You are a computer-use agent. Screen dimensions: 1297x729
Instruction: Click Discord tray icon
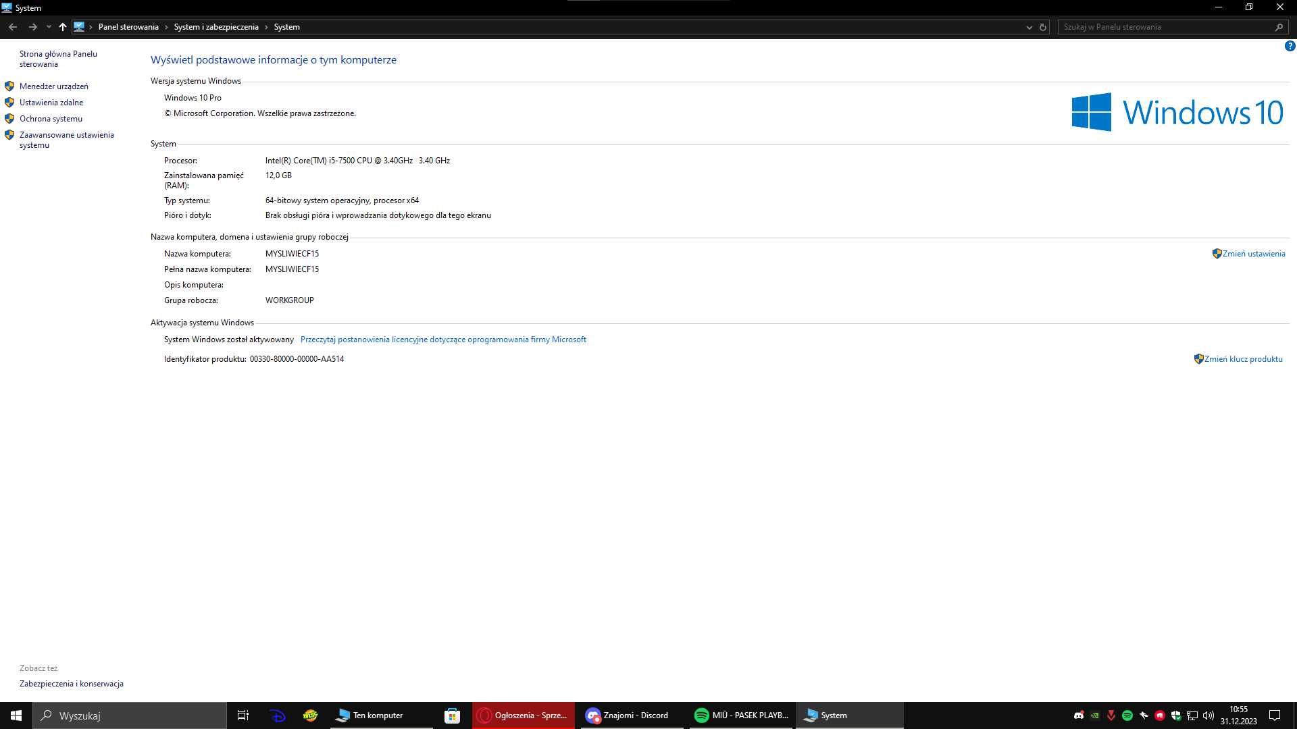(1079, 715)
